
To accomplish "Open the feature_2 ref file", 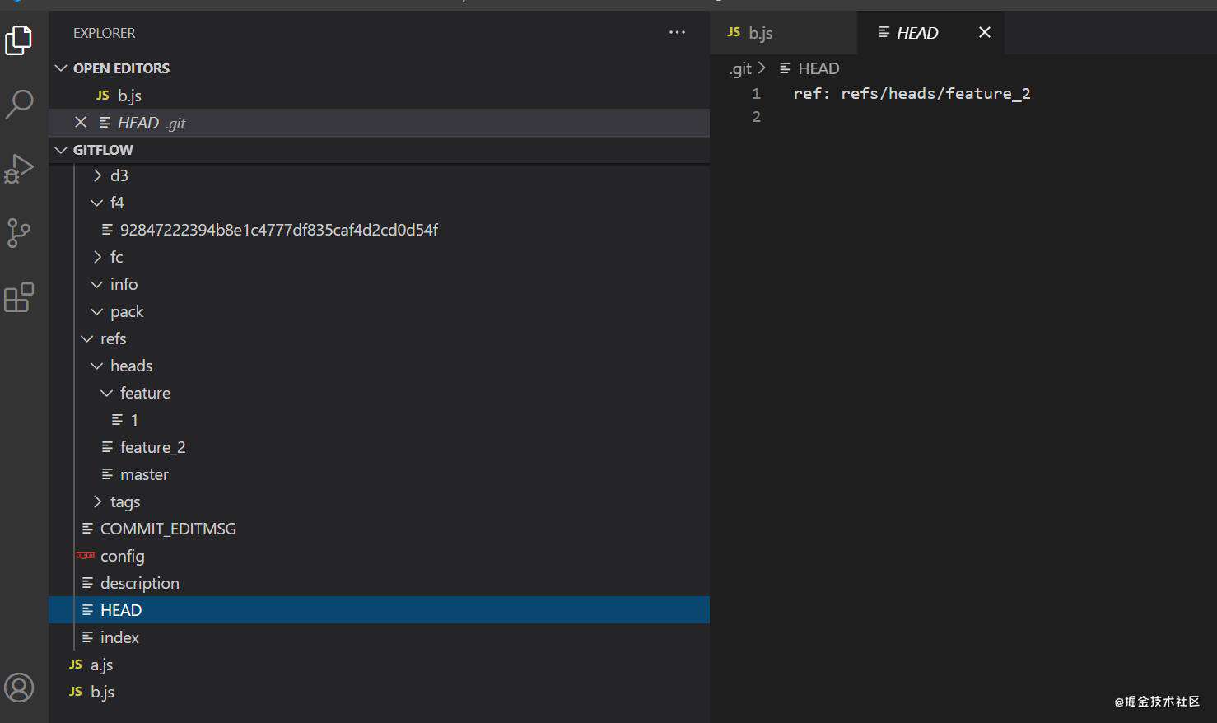I will (x=379, y=447).
